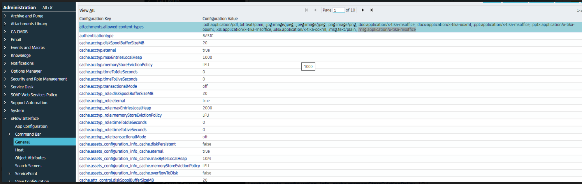Go to previous page of results
This screenshot has height=184, width=582.
pos(315,10)
